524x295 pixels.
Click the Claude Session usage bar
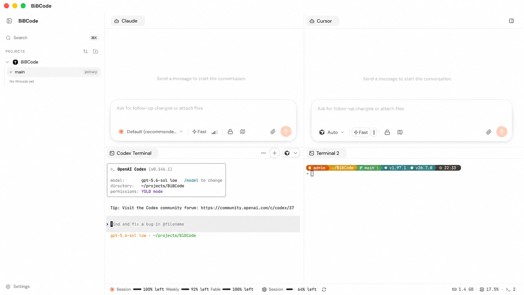(x=137, y=289)
